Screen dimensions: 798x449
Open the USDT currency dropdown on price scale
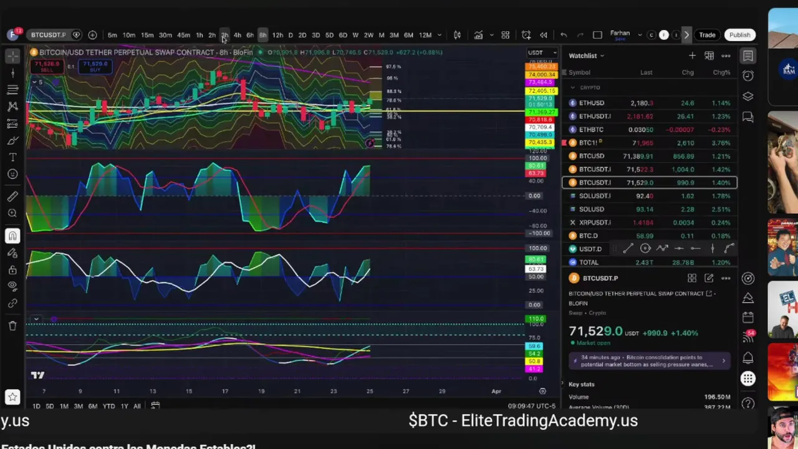click(542, 52)
